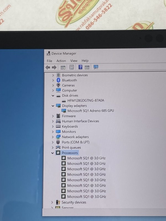Click the Show/Hide Action Pane toolbar icon
This screenshot has width=166, height=221.
coord(87,67)
